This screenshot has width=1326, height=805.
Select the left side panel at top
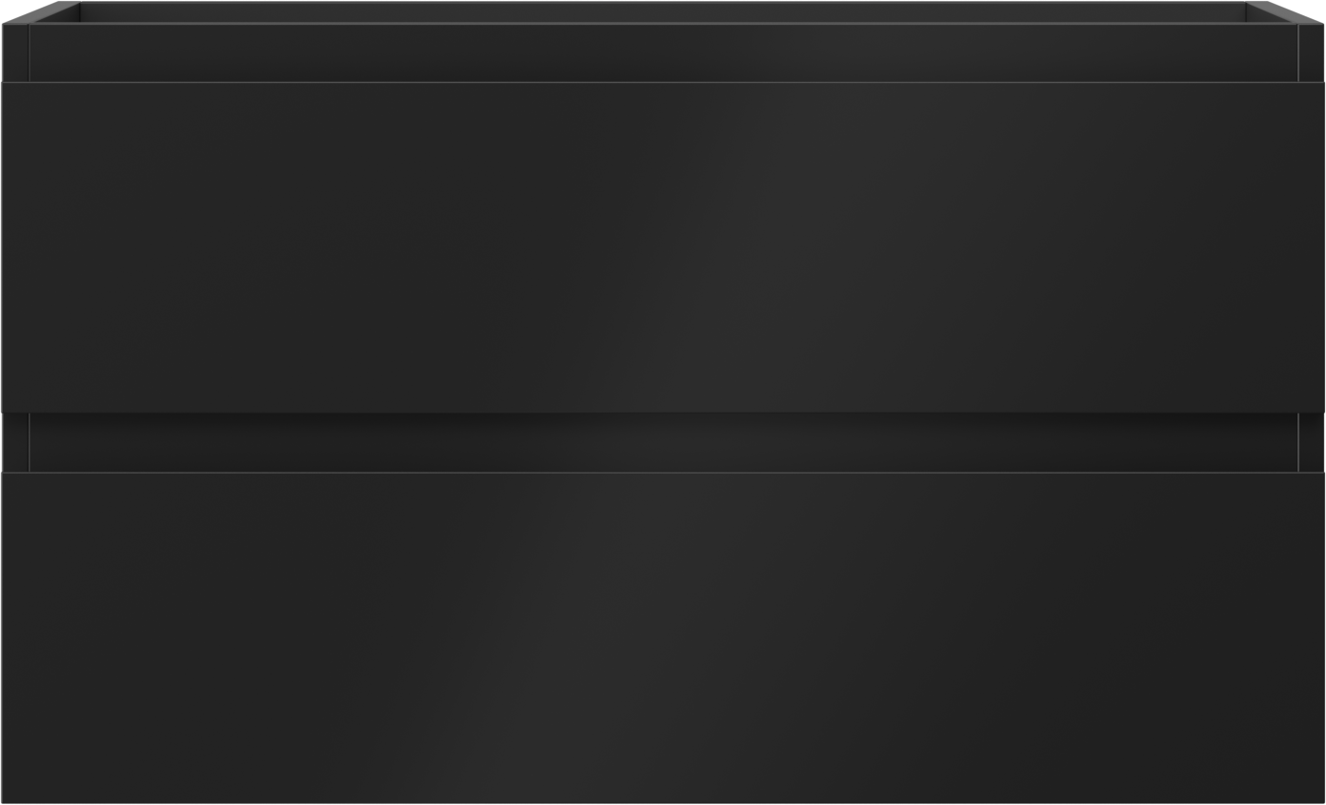tap(15, 52)
